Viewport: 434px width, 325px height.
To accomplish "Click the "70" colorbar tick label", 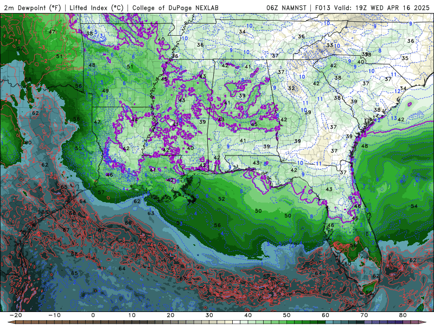I will [x=364, y=315].
